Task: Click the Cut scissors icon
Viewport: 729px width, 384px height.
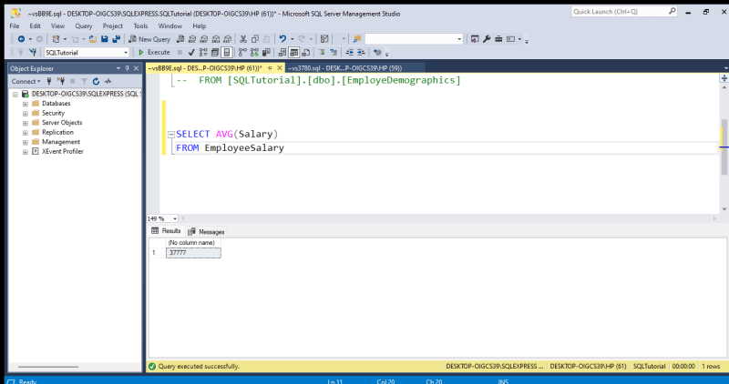Action: coord(242,39)
